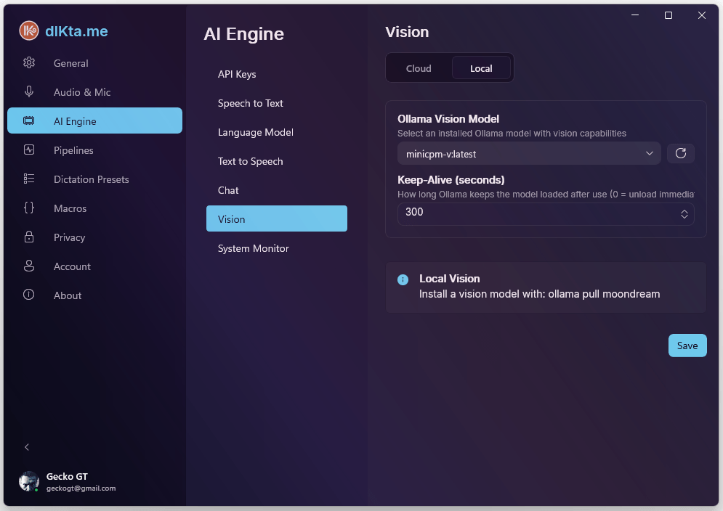This screenshot has height=511, width=723.
Task: Refresh the Ollama model list
Action: (681, 153)
